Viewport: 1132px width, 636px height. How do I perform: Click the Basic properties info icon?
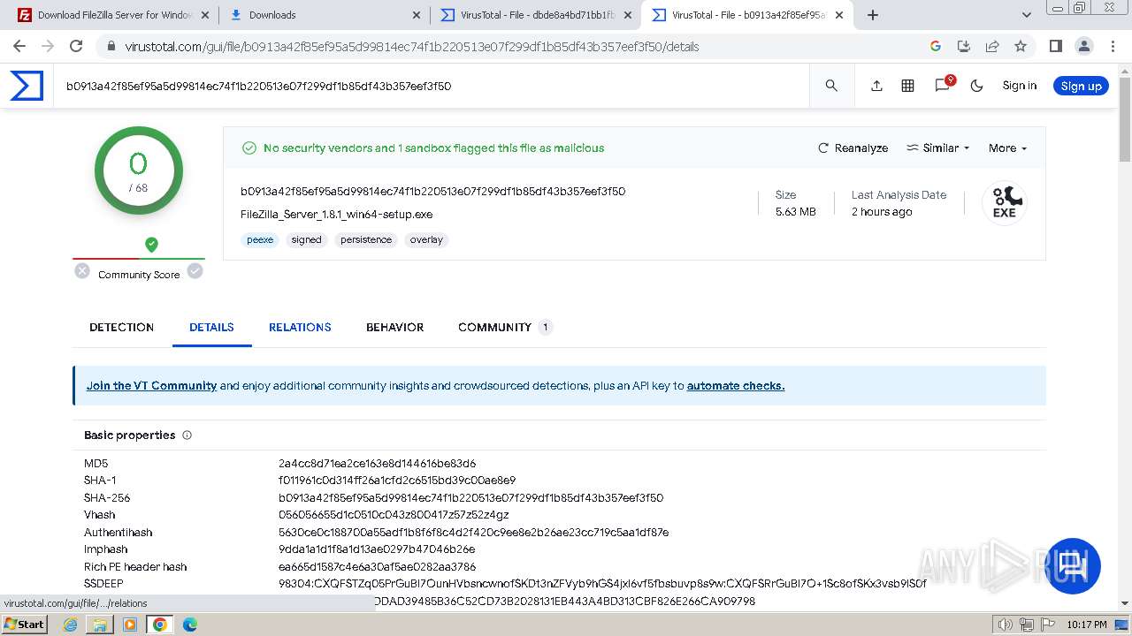[x=187, y=435]
